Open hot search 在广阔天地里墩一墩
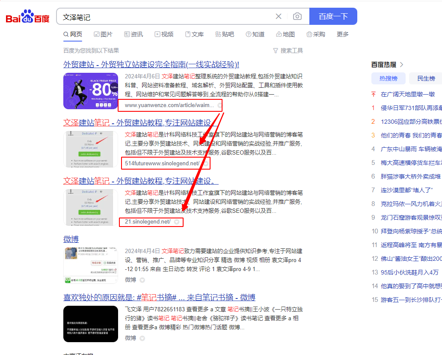 coord(408,94)
